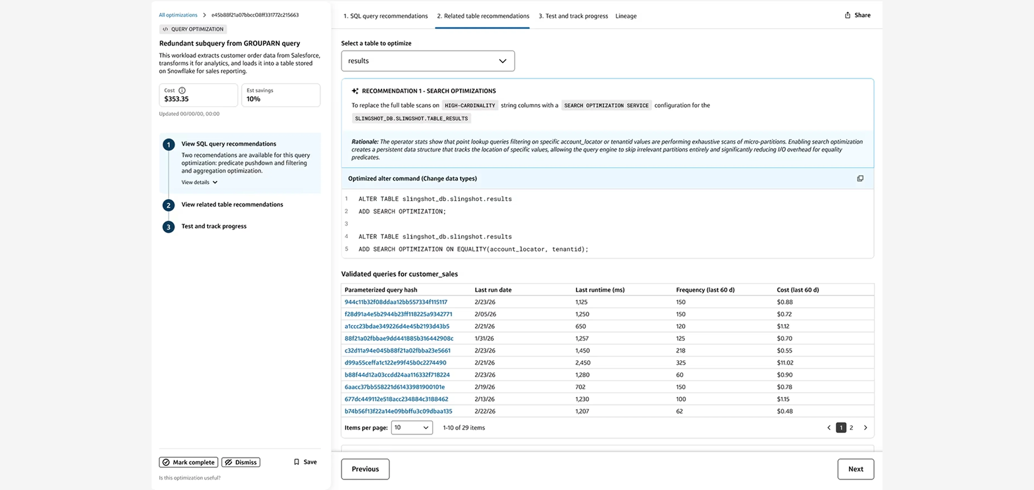1034x490 pixels.
Task: Open query hash 88f21a02fbbae9dd441885b316442908c
Action: [x=399, y=338]
